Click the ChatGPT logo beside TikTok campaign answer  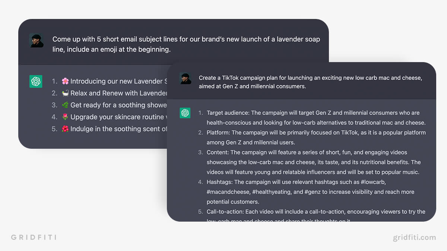pyautogui.click(x=185, y=113)
